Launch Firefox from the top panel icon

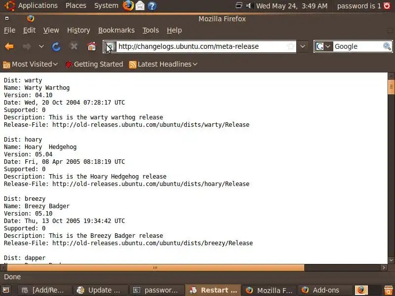pyautogui.click(x=128, y=5)
